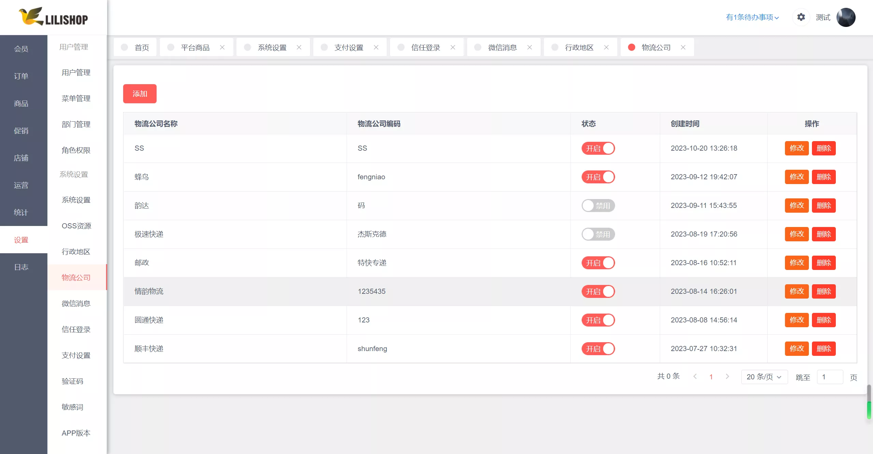Image resolution: width=873 pixels, height=454 pixels.
Task: Toggle the 顺丰快递 status switch
Action: pyautogui.click(x=598, y=349)
